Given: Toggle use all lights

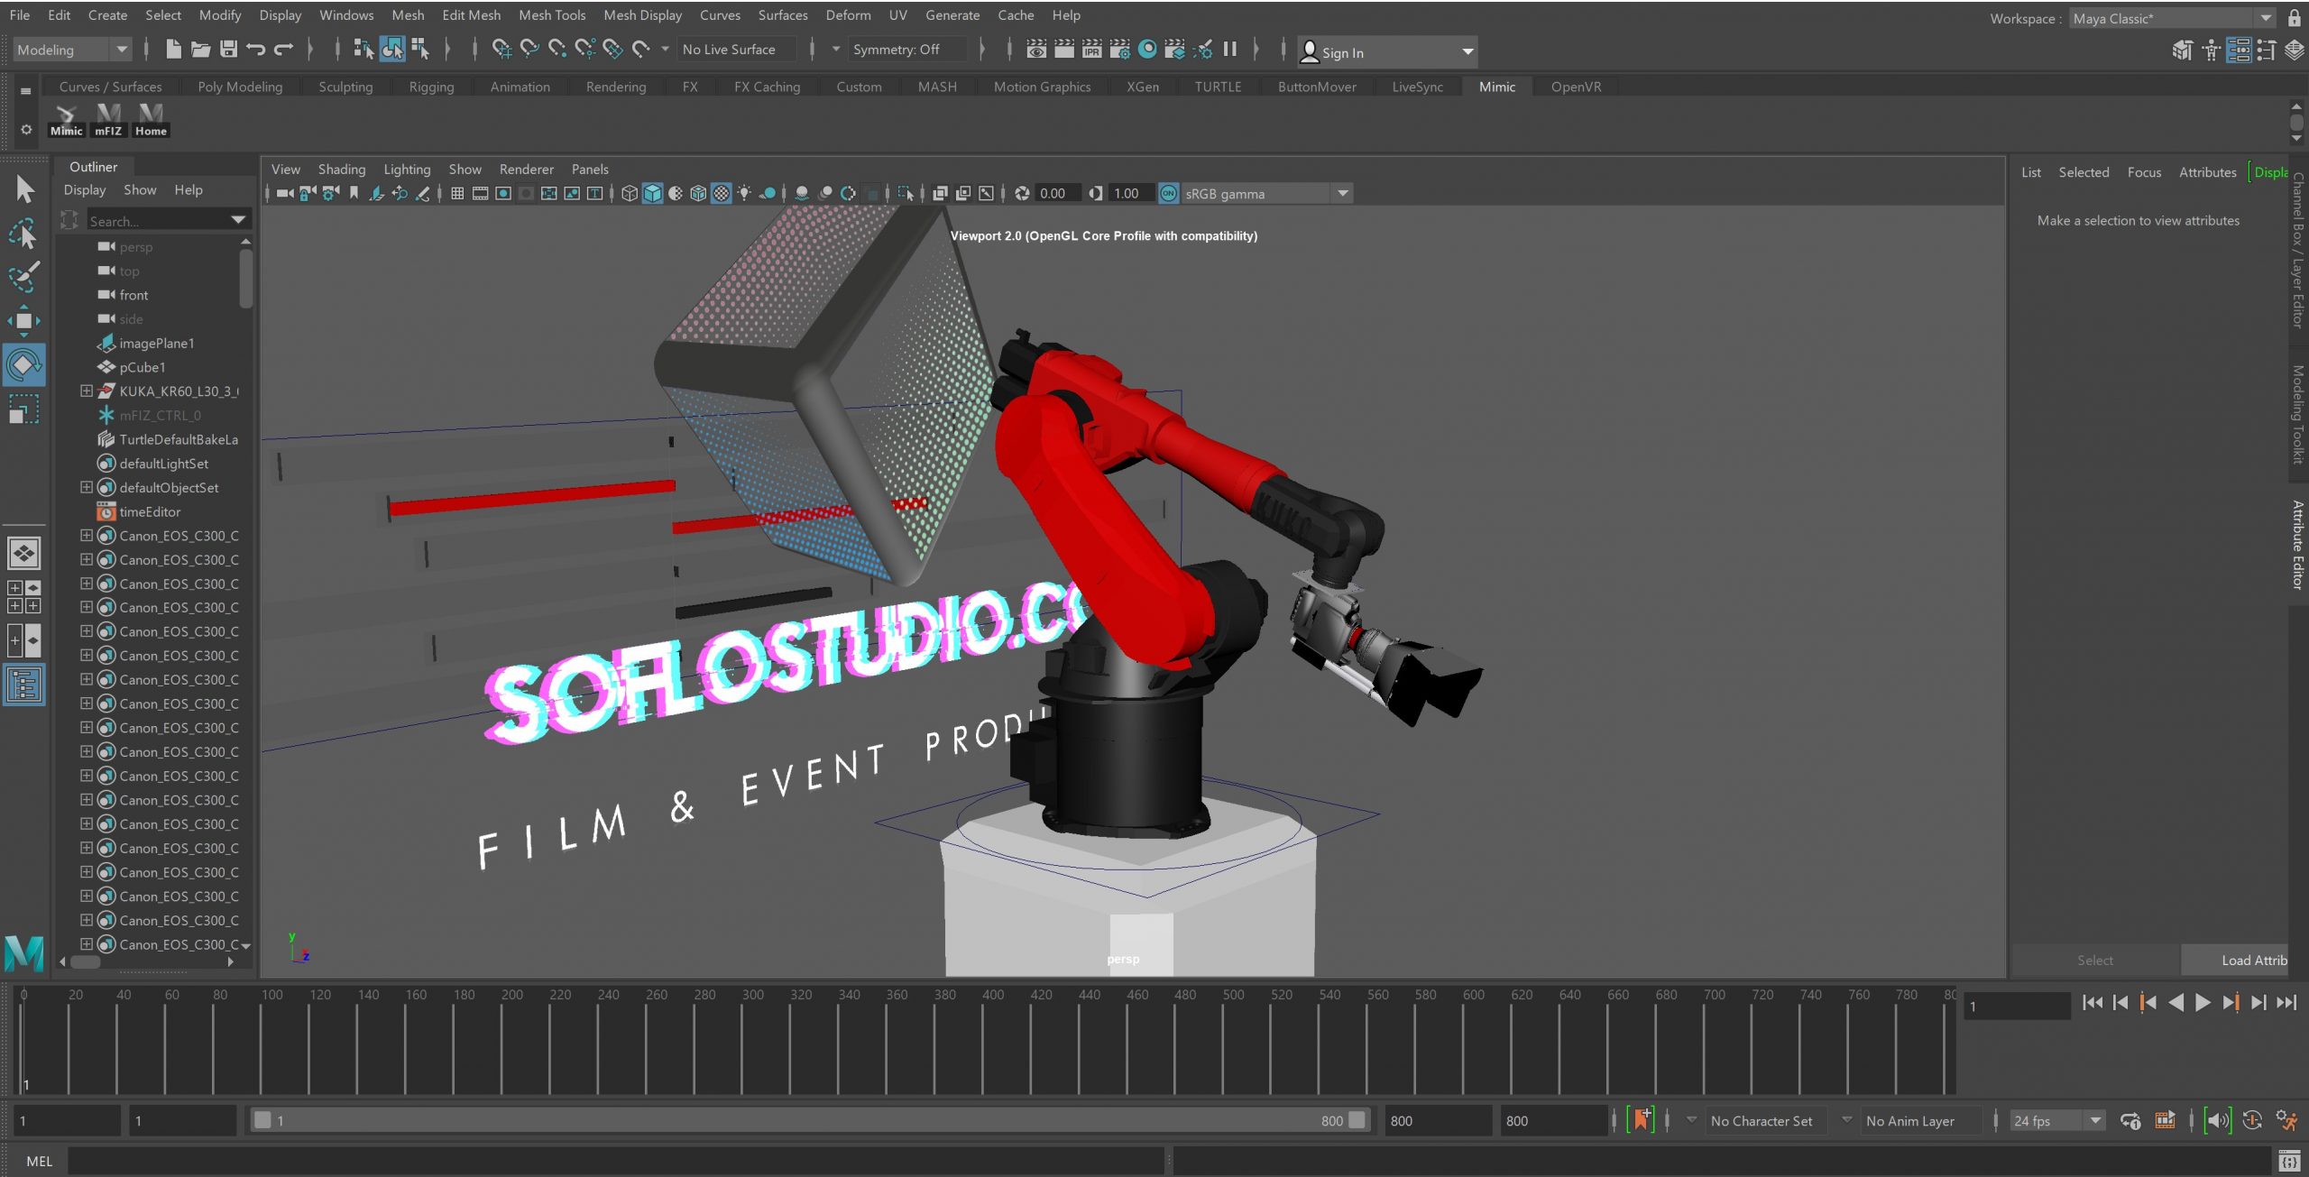Looking at the screenshot, I should 744,194.
